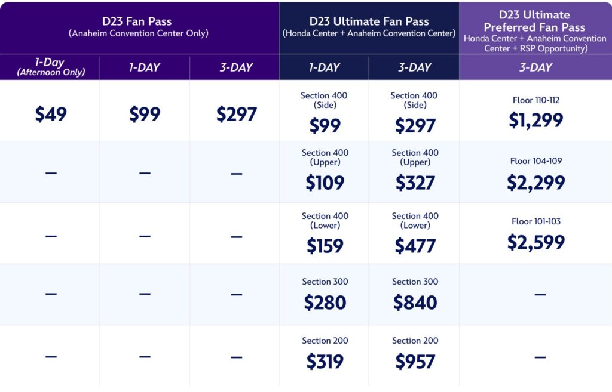Choose the $159 Section 400 Lower price
This screenshot has height=392, width=612.
pyautogui.click(x=325, y=246)
